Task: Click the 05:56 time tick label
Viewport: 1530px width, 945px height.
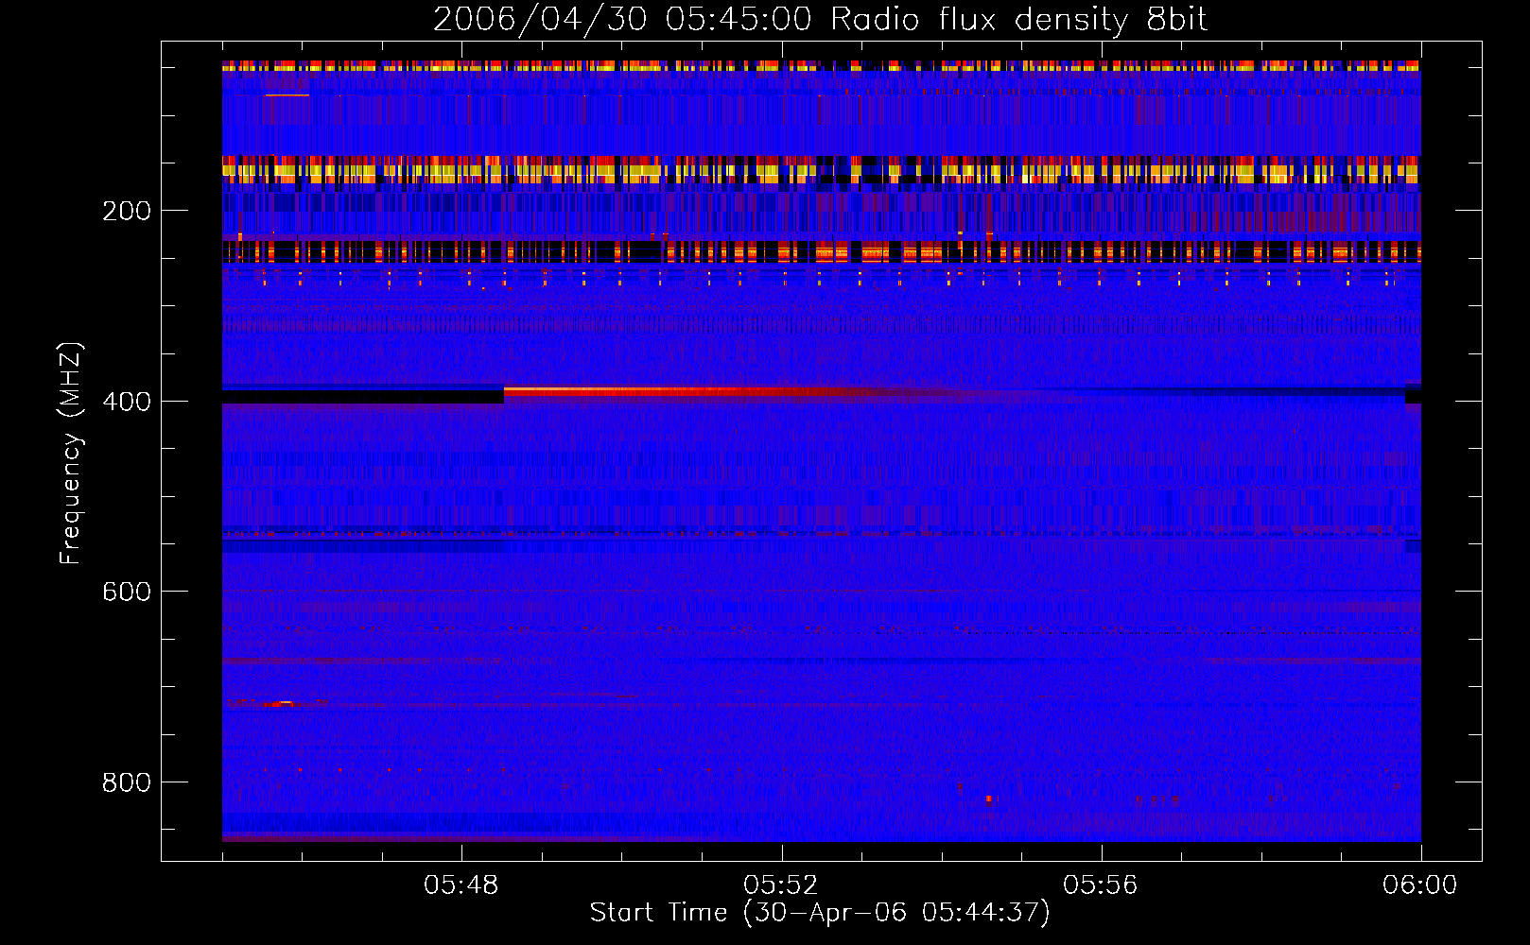Action: pos(1101,885)
